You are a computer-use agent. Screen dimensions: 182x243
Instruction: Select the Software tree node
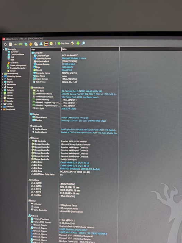tap(10, 98)
